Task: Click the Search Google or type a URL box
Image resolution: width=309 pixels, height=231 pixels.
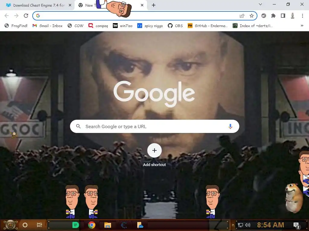Action: (x=155, y=126)
